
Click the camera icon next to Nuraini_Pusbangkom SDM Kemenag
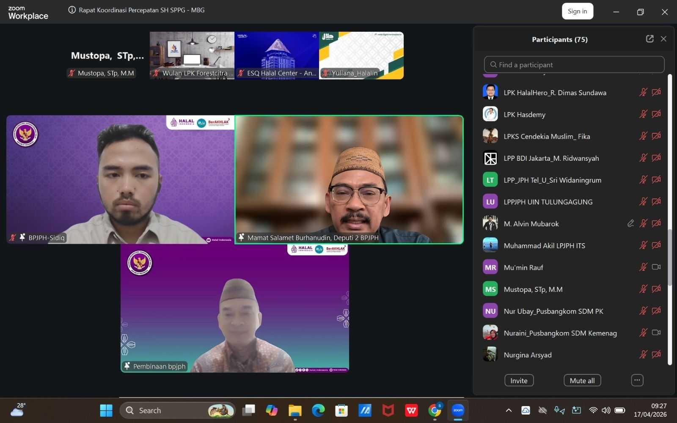[656, 332]
